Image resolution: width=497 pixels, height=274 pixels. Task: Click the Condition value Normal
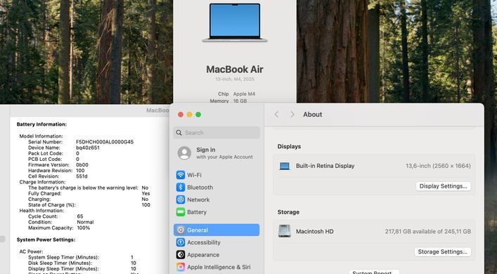(85, 222)
